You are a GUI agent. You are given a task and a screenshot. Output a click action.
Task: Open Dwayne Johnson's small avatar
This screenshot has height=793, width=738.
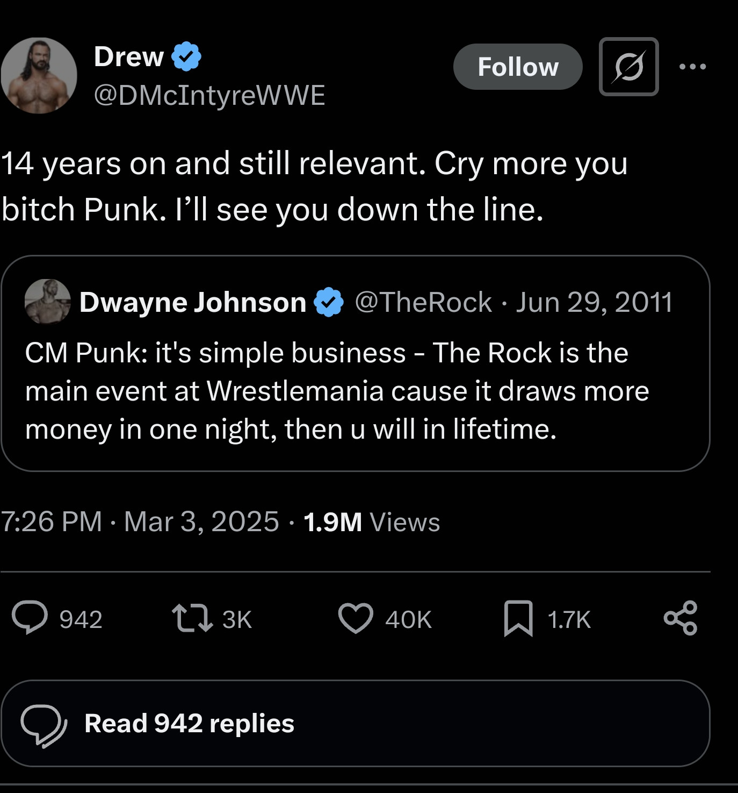tap(48, 302)
